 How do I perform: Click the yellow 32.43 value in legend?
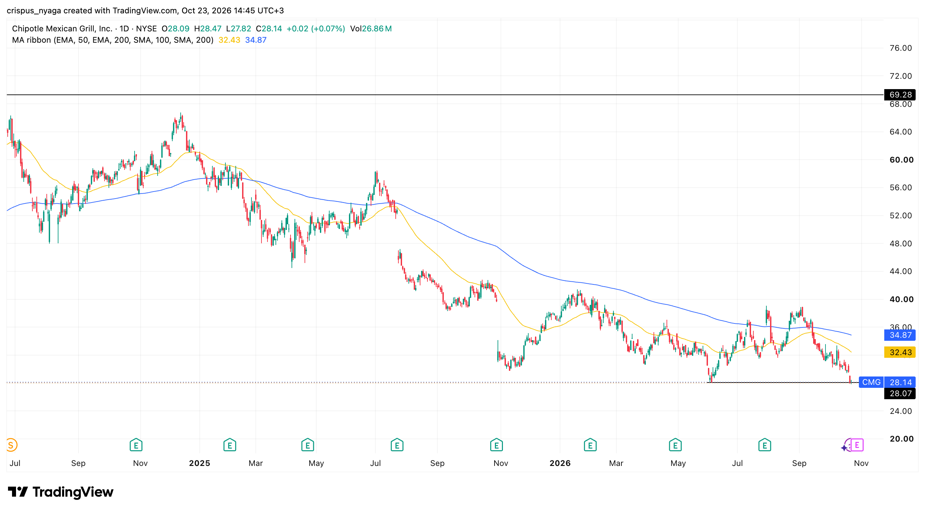tap(229, 40)
